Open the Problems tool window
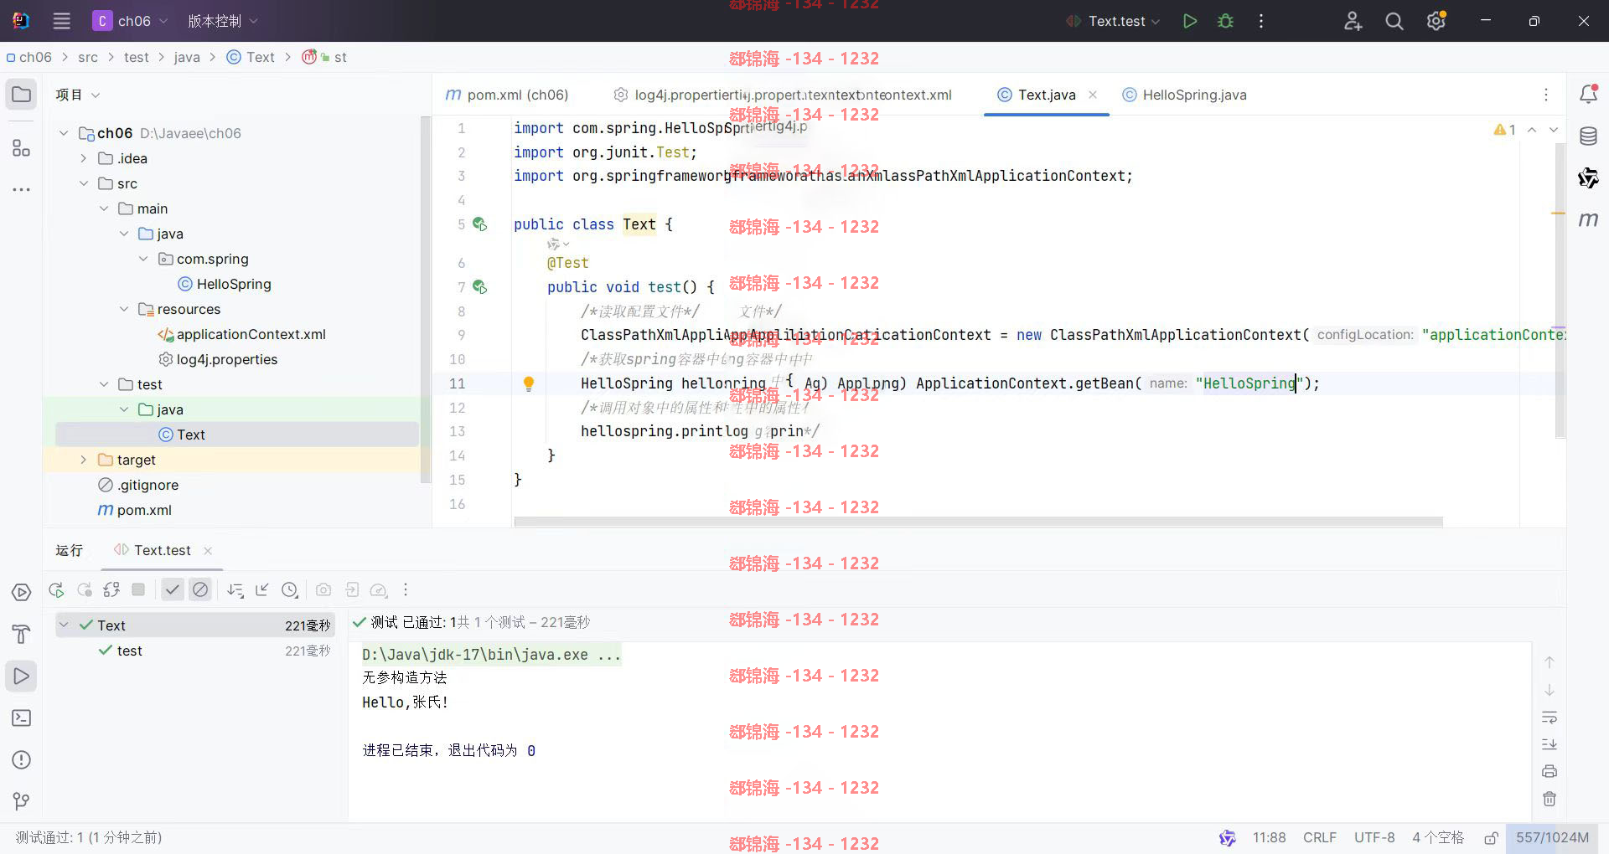The width and height of the screenshot is (1609, 854). coord(22,760)
